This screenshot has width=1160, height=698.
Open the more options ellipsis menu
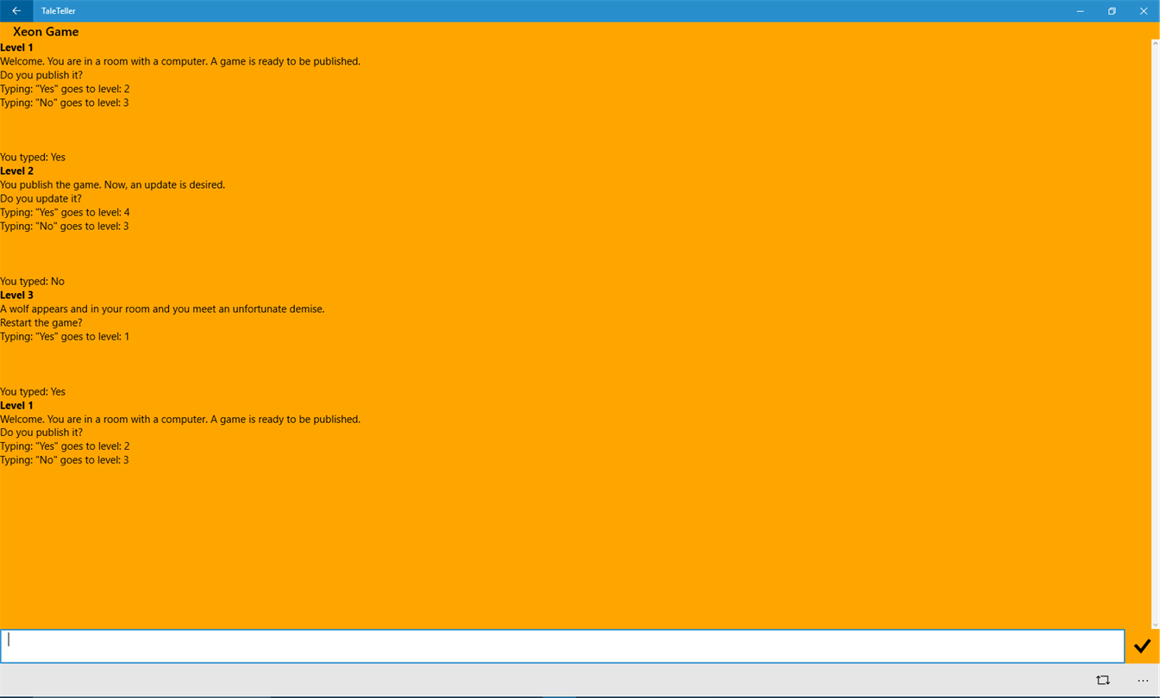click(1143, 681)
